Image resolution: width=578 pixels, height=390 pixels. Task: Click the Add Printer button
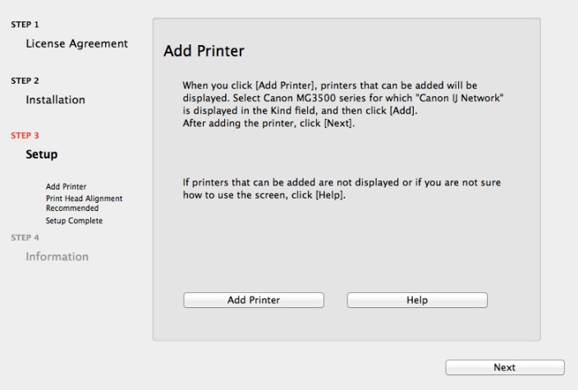(253, 301)
